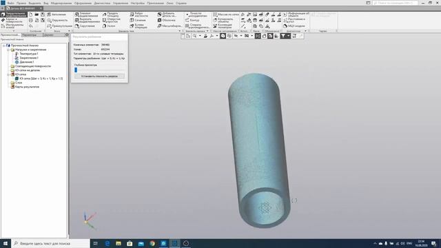Viewport: 441px width, 248px height.
Task: Select Копировать объекты tool
Action: click(x=223, y=20)
